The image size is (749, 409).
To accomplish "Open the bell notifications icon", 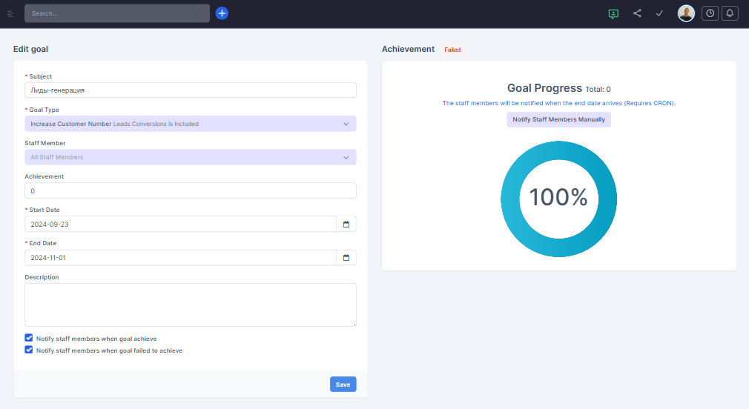I will coord(730,13).
